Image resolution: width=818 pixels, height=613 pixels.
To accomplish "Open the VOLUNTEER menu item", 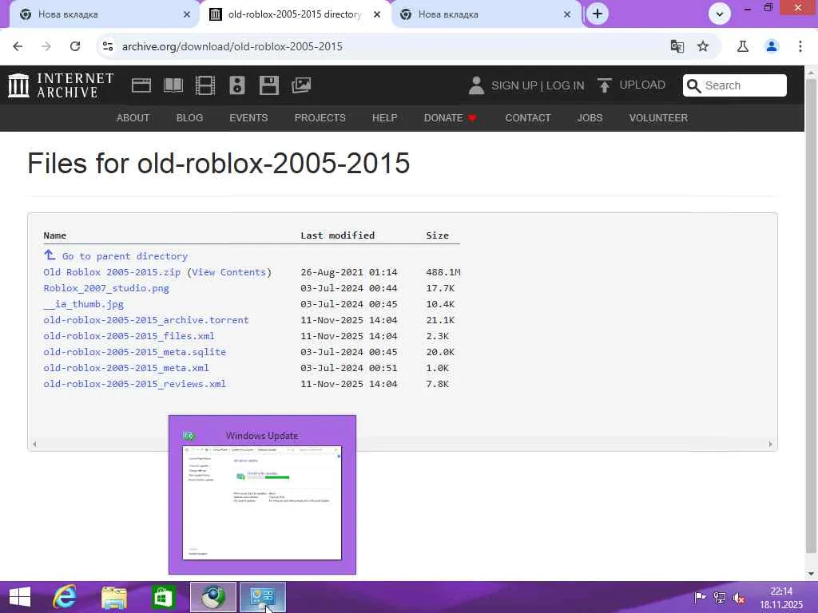I will [658, 118].
